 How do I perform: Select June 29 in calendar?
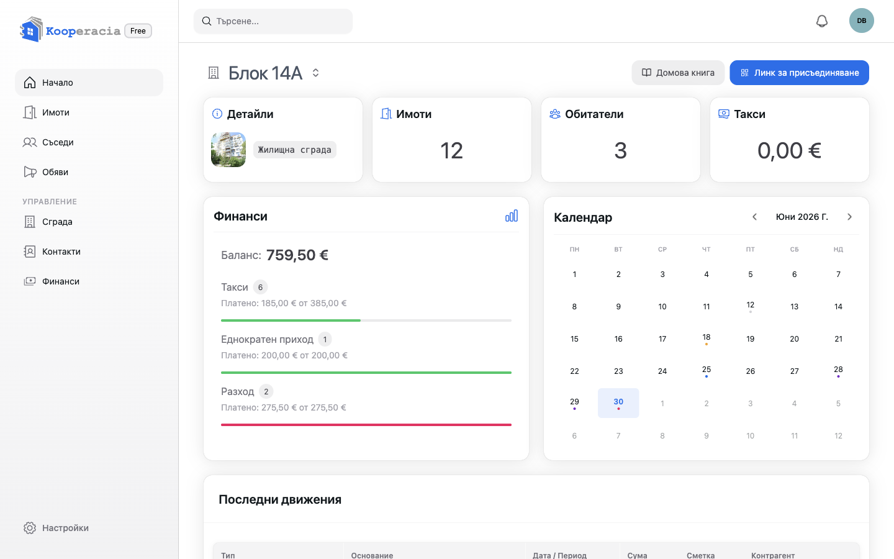point(574,403)
